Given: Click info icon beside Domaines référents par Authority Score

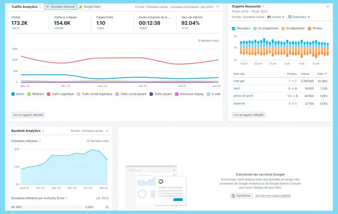Looking at the screenshot, I should click(x=67, y=198).
